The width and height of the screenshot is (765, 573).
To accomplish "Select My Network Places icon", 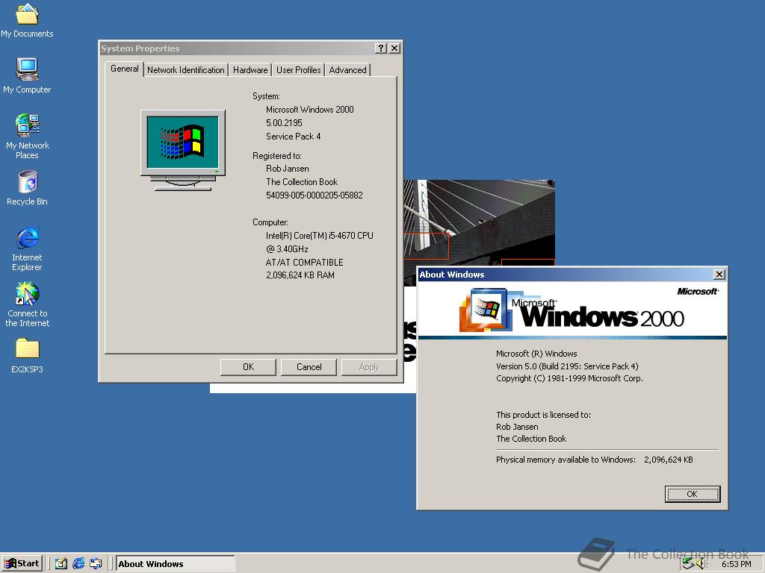I will coord(28,136).
